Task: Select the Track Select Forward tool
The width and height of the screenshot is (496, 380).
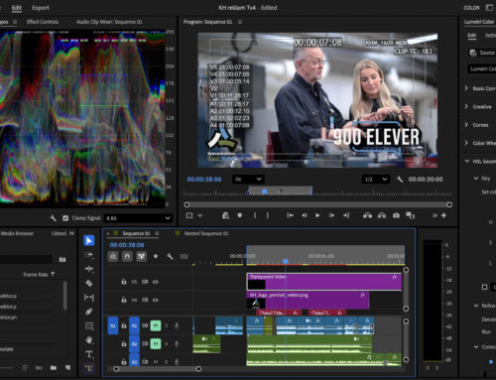Action: 89,255
